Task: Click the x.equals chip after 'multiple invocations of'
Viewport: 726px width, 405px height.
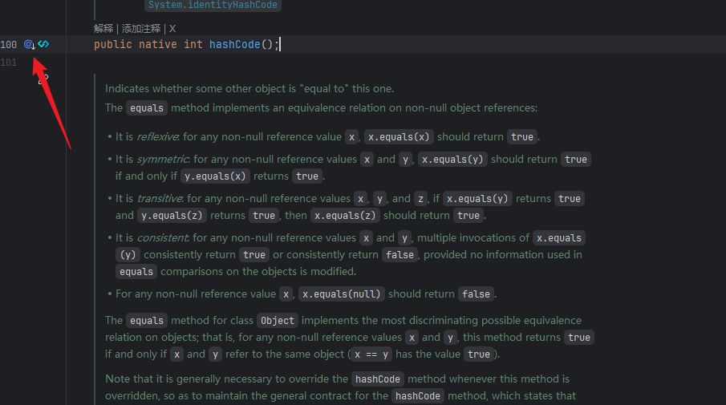Action: point(559,238)
